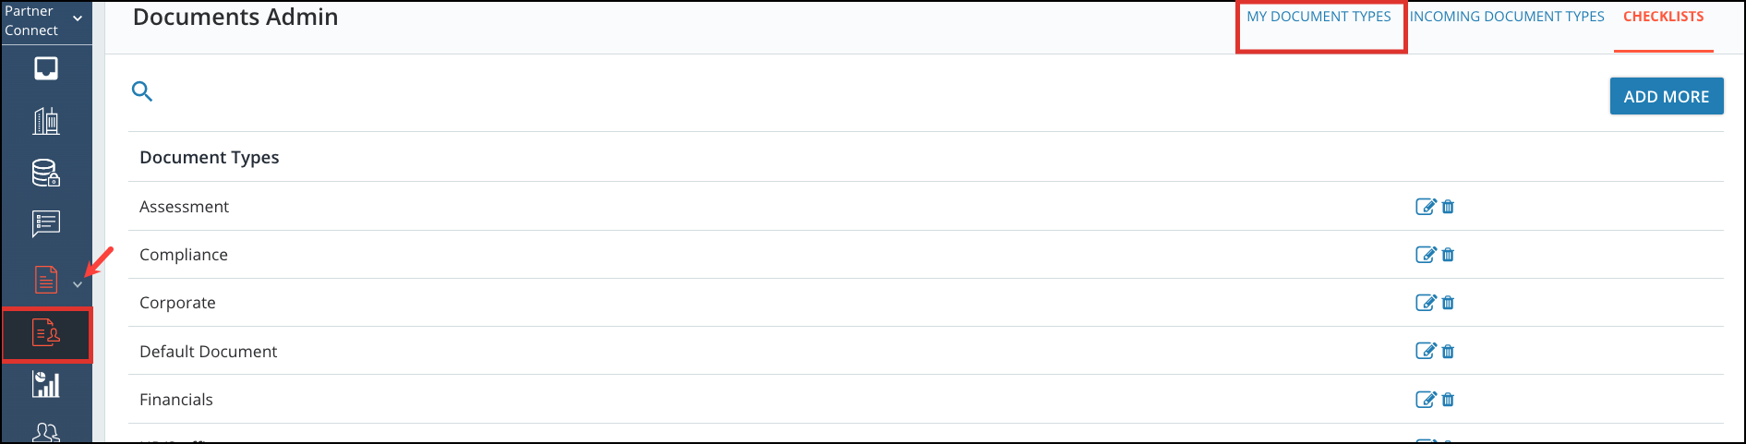The image size is (1746, 444).
Task: Open the buildings icon in sidebar
Action: pyautogui.click(x=46, y=121)
